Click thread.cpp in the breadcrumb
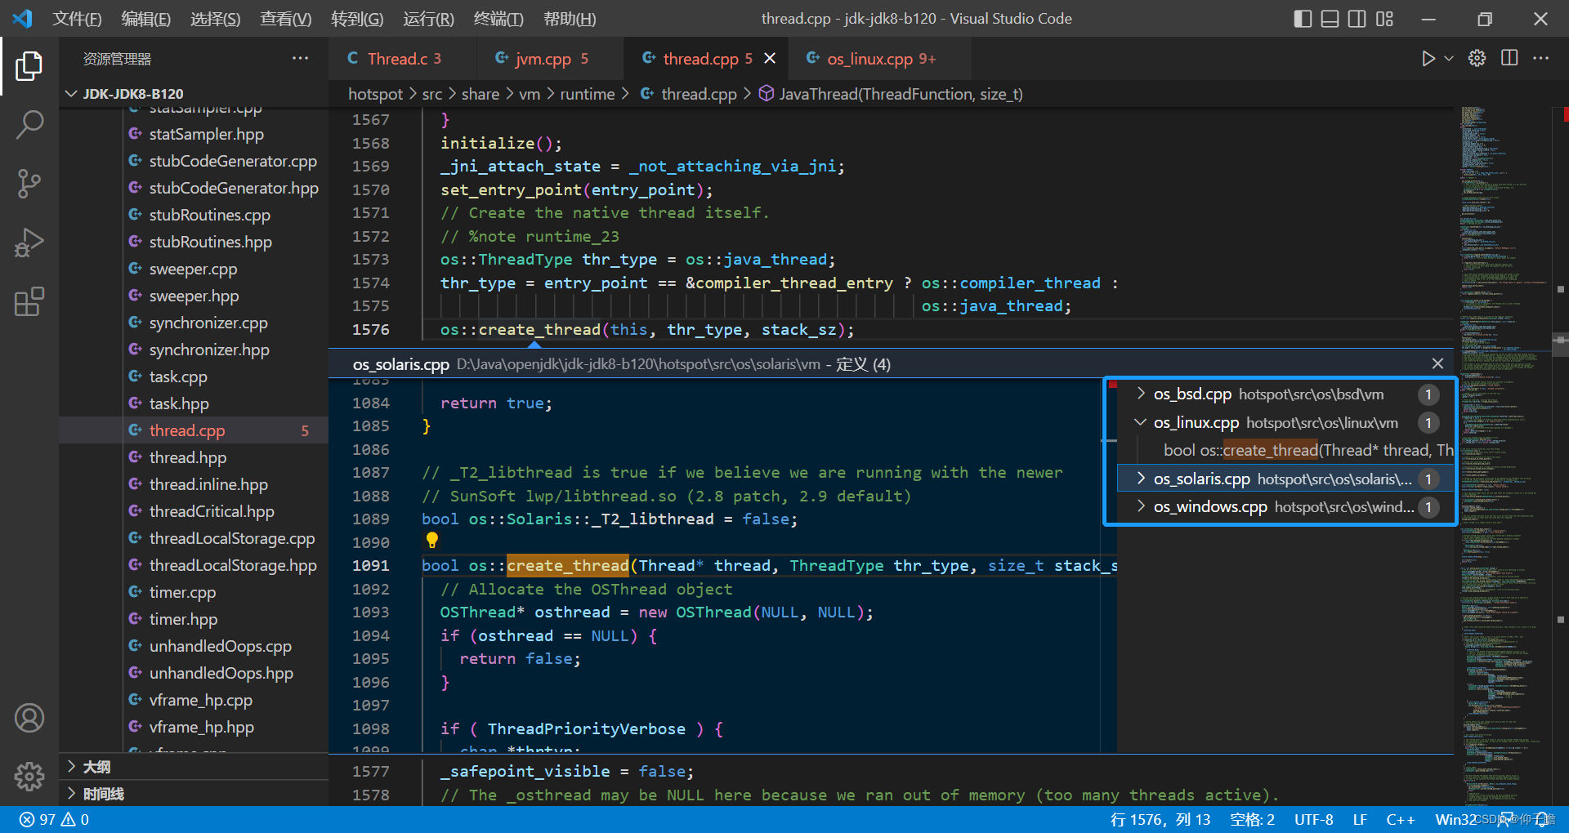The height and width of the screenshot is (833, 1569). point(699,94)
